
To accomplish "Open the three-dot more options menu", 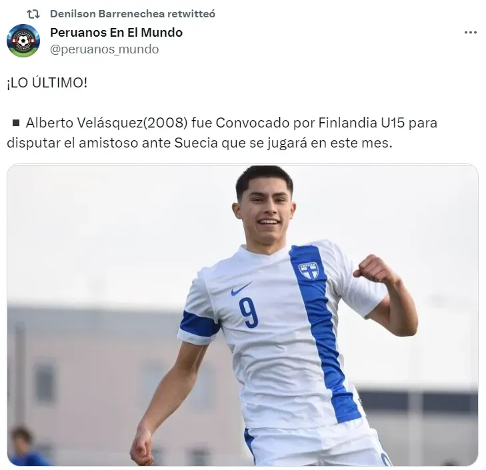I will tap(470, 32).
